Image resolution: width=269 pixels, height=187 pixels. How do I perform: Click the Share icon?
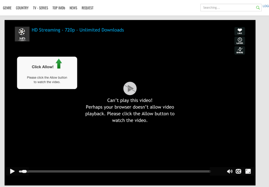pyautogui.click(x=240, y=50)
